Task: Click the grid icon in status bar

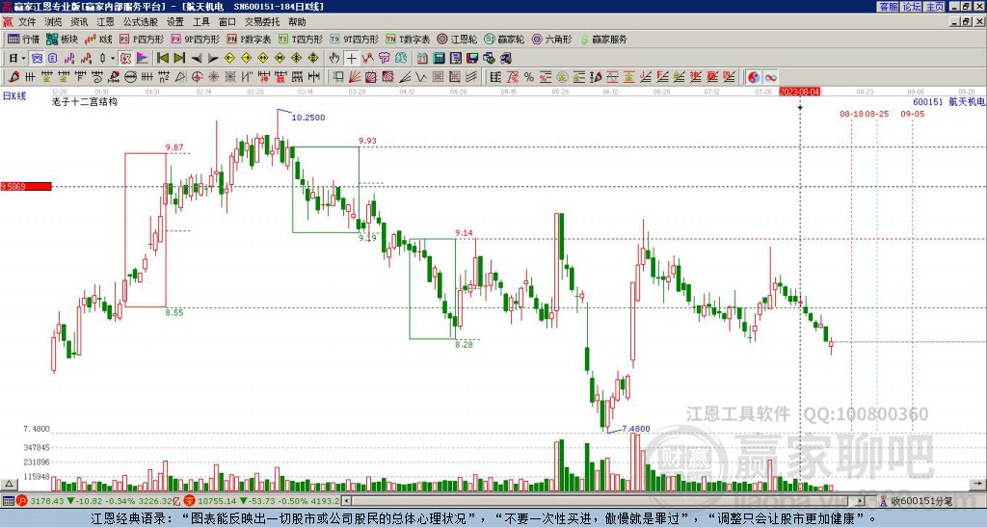Action: pyautogui.click(x=8, y=501)
